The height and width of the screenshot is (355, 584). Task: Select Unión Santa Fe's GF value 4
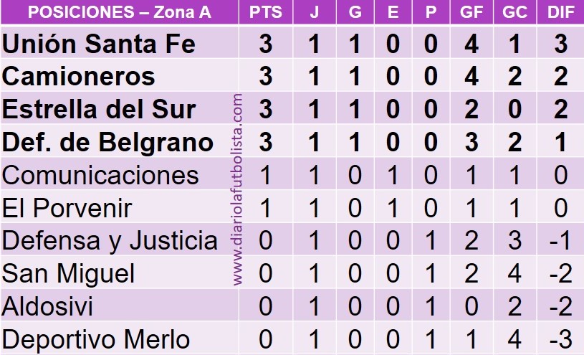tap(471, 44)
